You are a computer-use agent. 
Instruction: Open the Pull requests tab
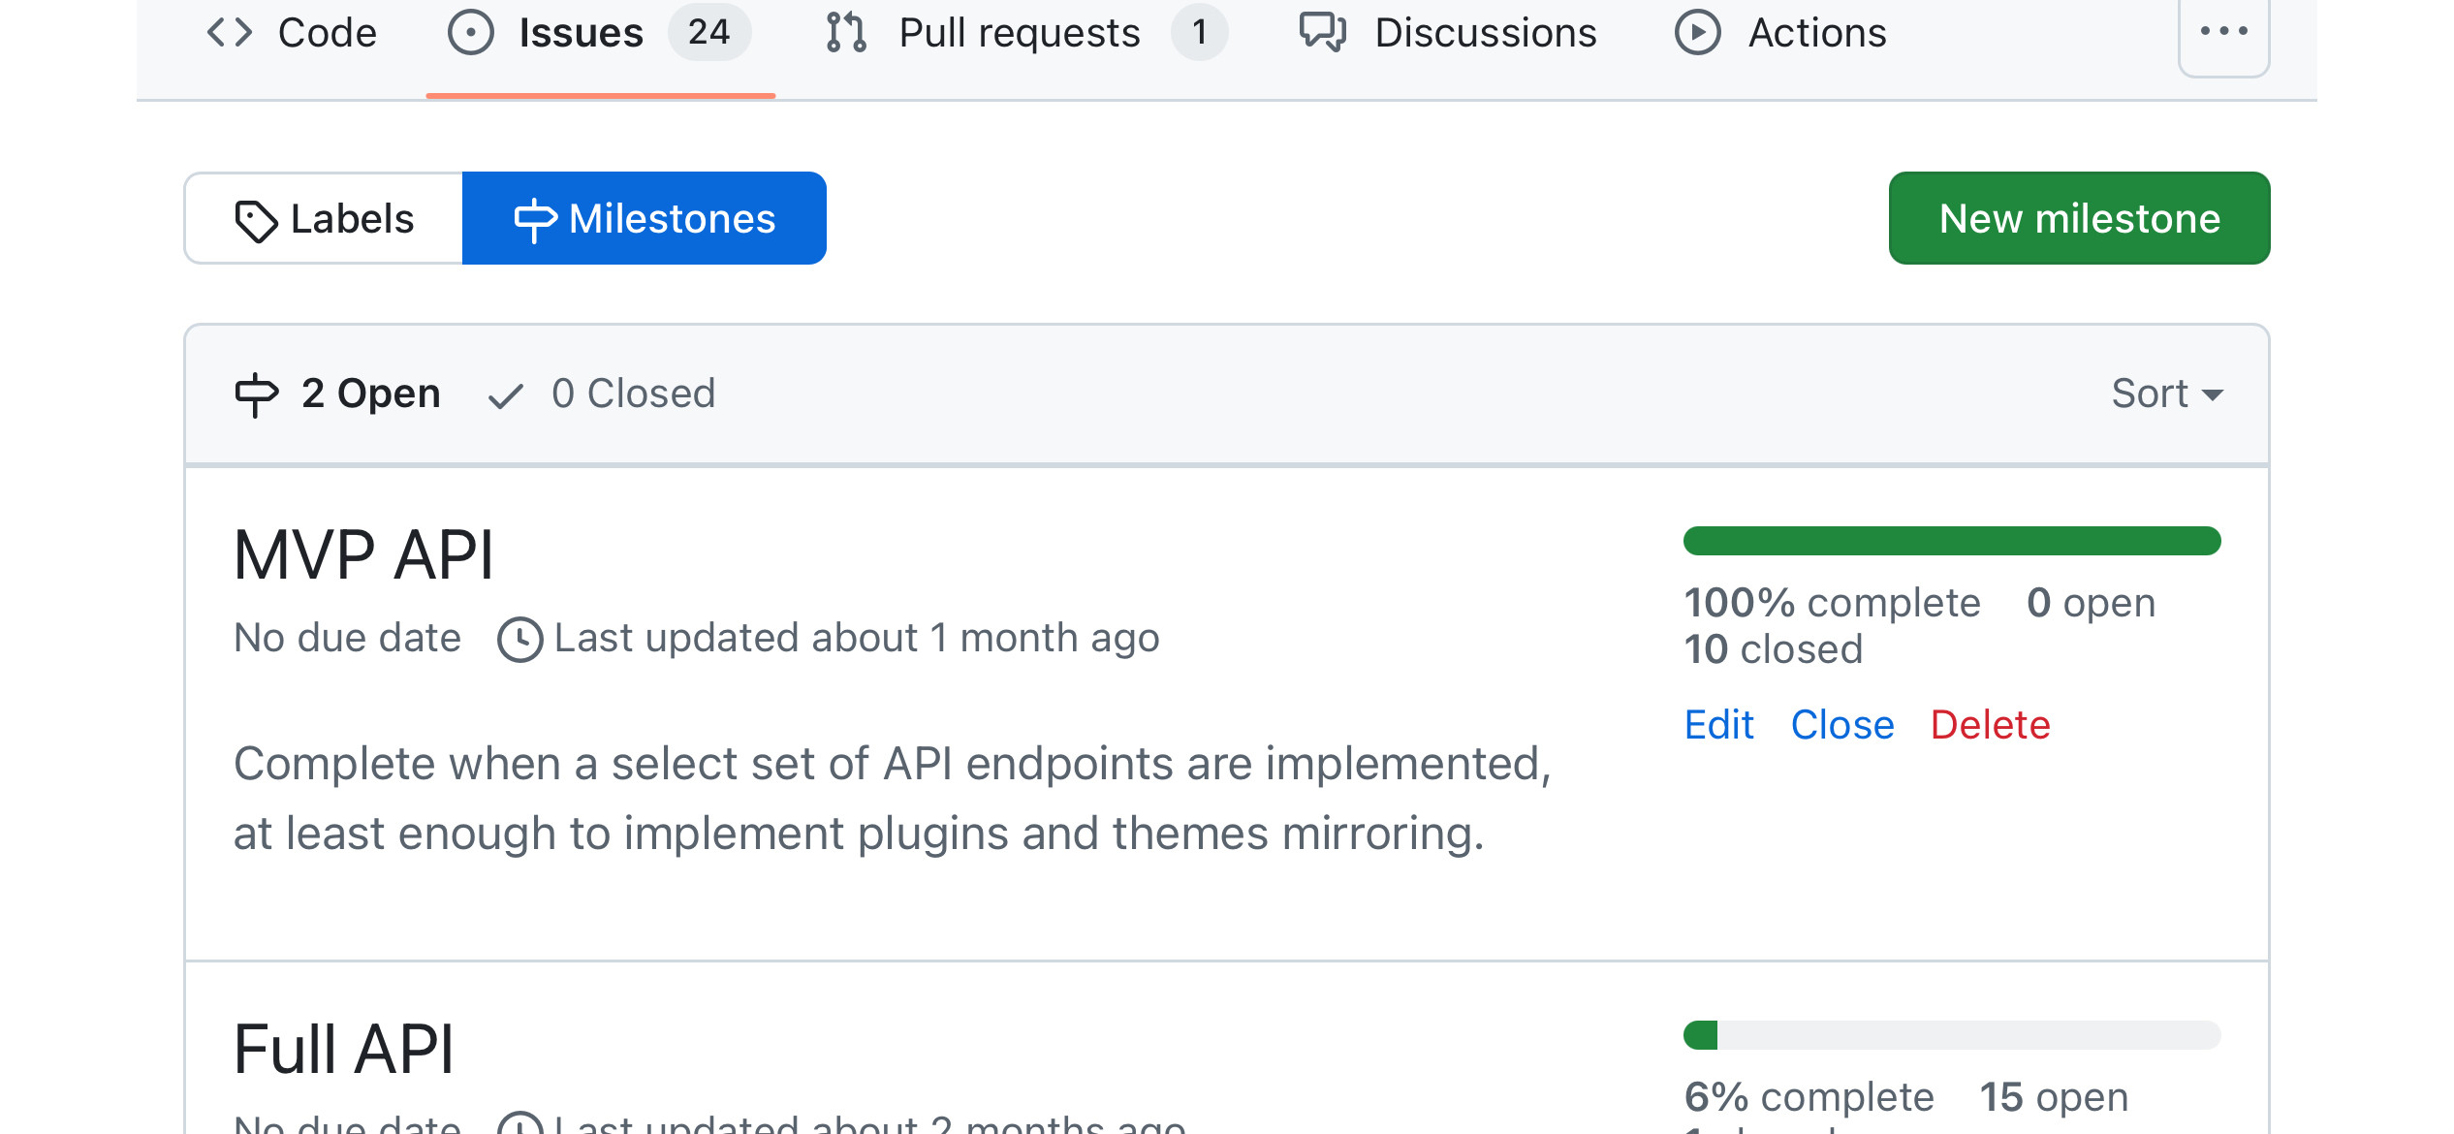tap(1026, 33)
